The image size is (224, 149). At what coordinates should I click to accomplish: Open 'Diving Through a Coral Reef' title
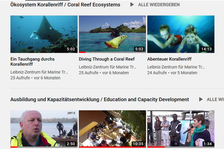107,59
